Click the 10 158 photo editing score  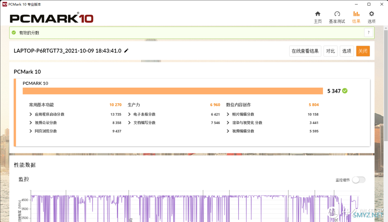(x=313, y=114)
